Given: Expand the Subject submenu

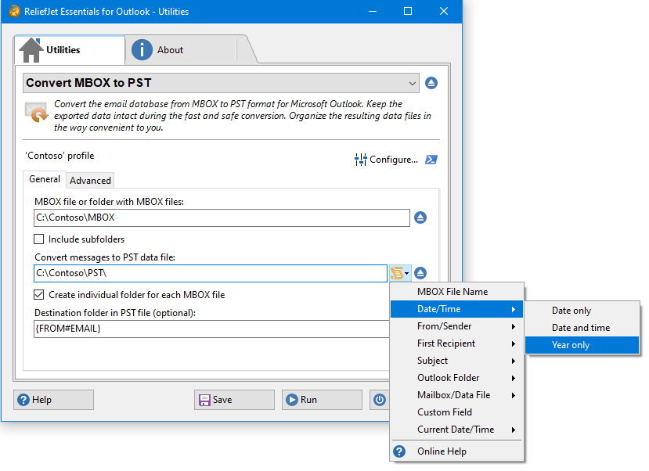Looking at the screenshot, I should [457, 361].
